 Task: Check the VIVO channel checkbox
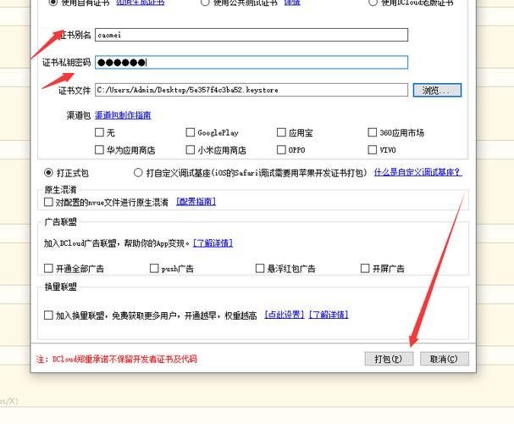(x=372, y=149)
